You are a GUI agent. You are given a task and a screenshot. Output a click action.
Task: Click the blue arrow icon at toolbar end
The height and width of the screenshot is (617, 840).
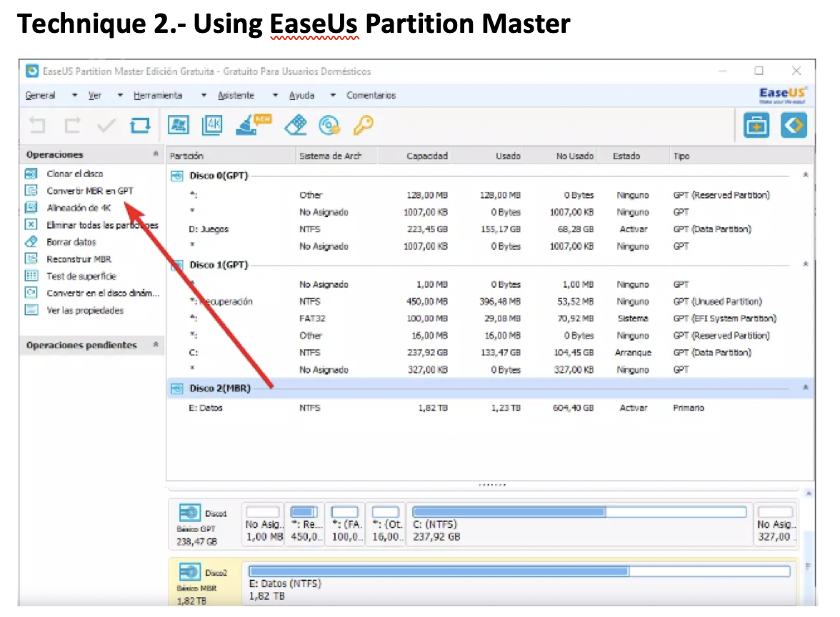(x=794, y=126)
